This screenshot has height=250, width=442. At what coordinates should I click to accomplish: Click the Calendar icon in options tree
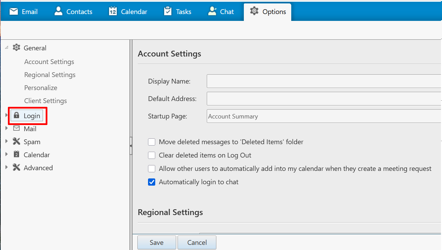tap(16, 154)
